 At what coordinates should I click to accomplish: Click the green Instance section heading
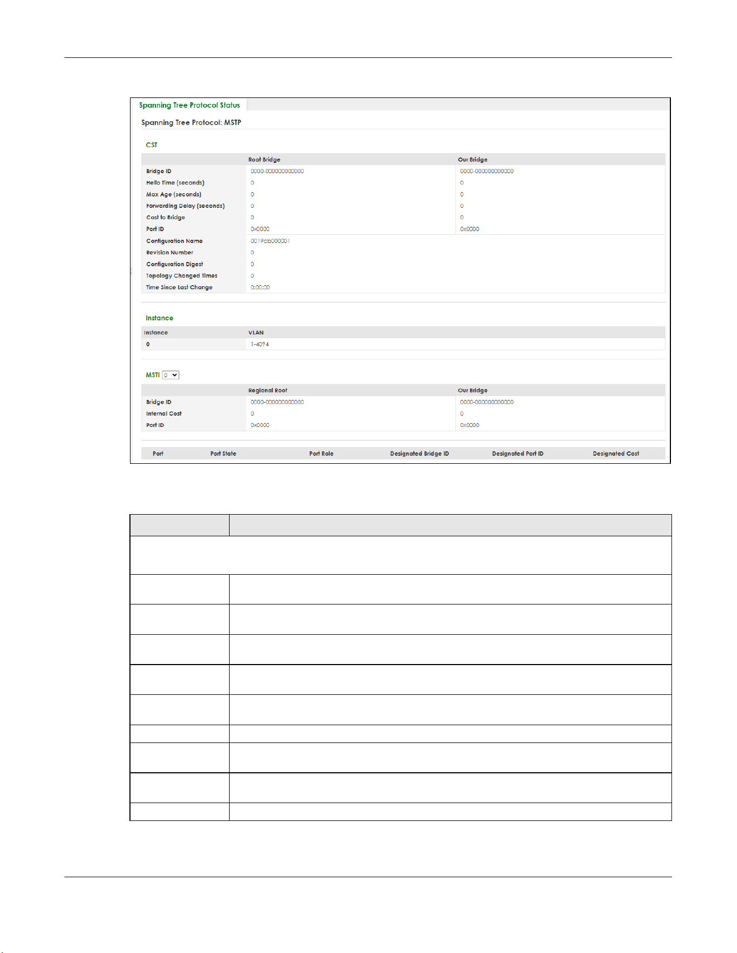159,318
